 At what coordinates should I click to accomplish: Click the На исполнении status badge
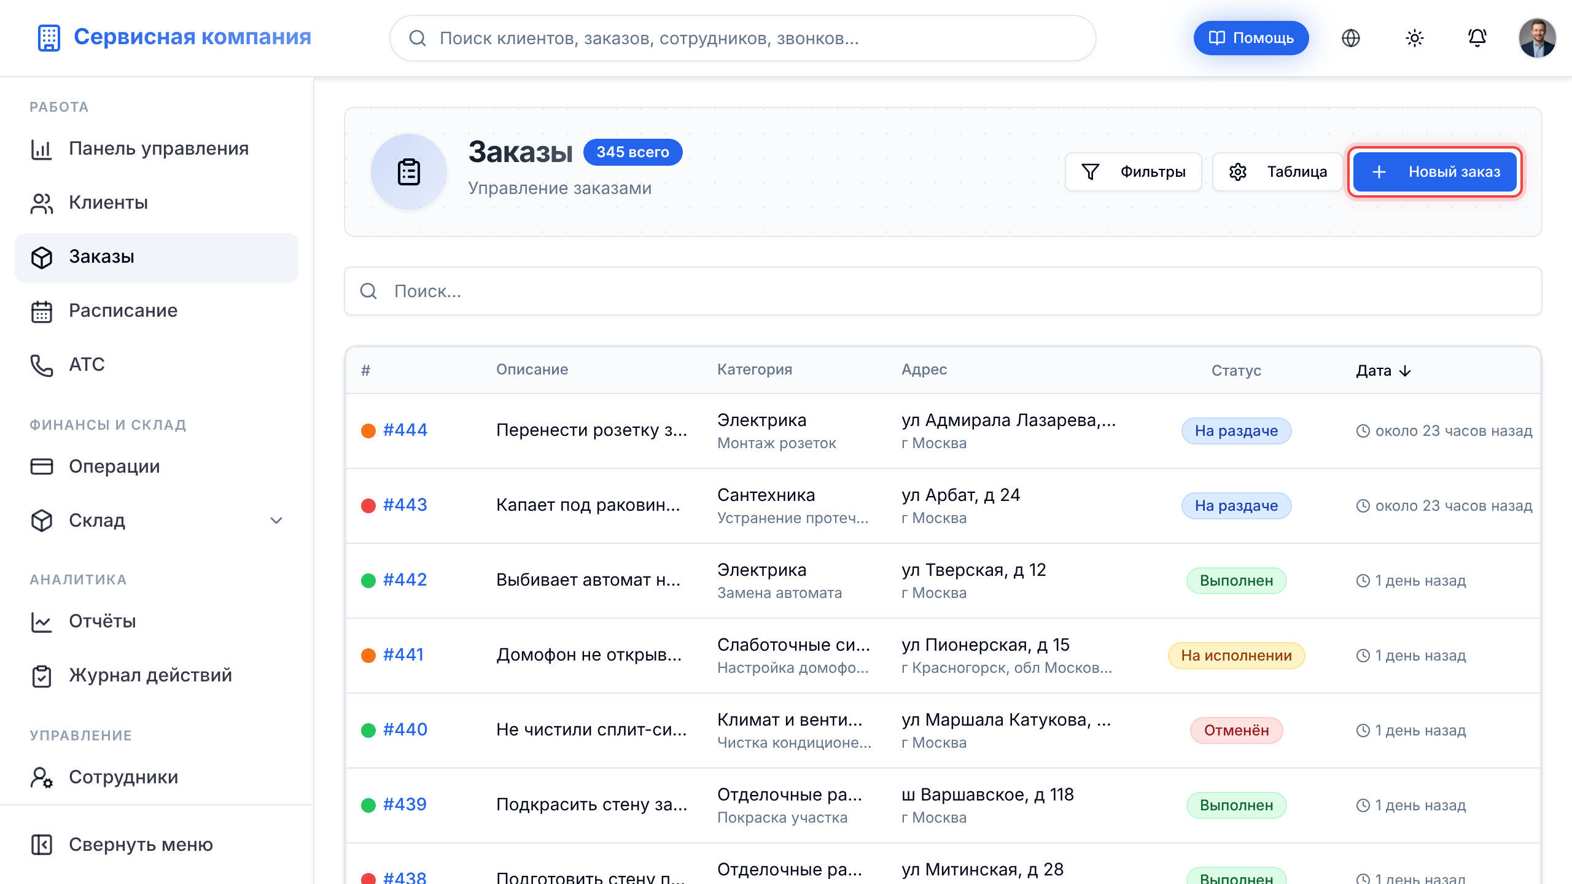(x=1236, y=656)
